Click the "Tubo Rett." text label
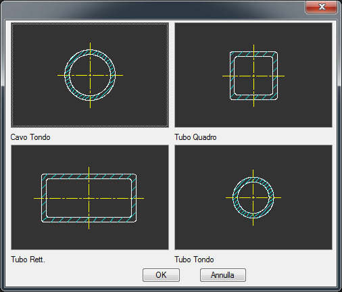The image size is (342, 292). (28, 260)
